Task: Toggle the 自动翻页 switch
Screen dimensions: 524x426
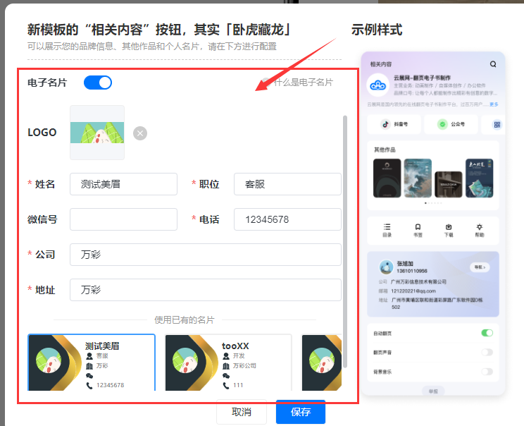Action: (x=487, y=333)
